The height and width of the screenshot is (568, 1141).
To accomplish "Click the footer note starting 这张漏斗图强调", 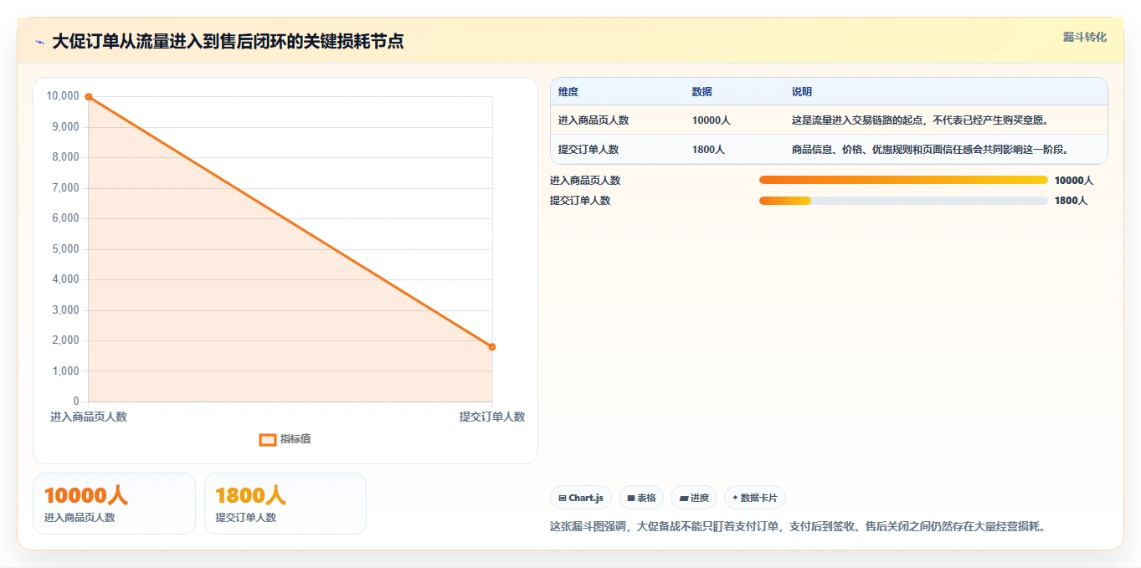I will click(x=799, y=527).
